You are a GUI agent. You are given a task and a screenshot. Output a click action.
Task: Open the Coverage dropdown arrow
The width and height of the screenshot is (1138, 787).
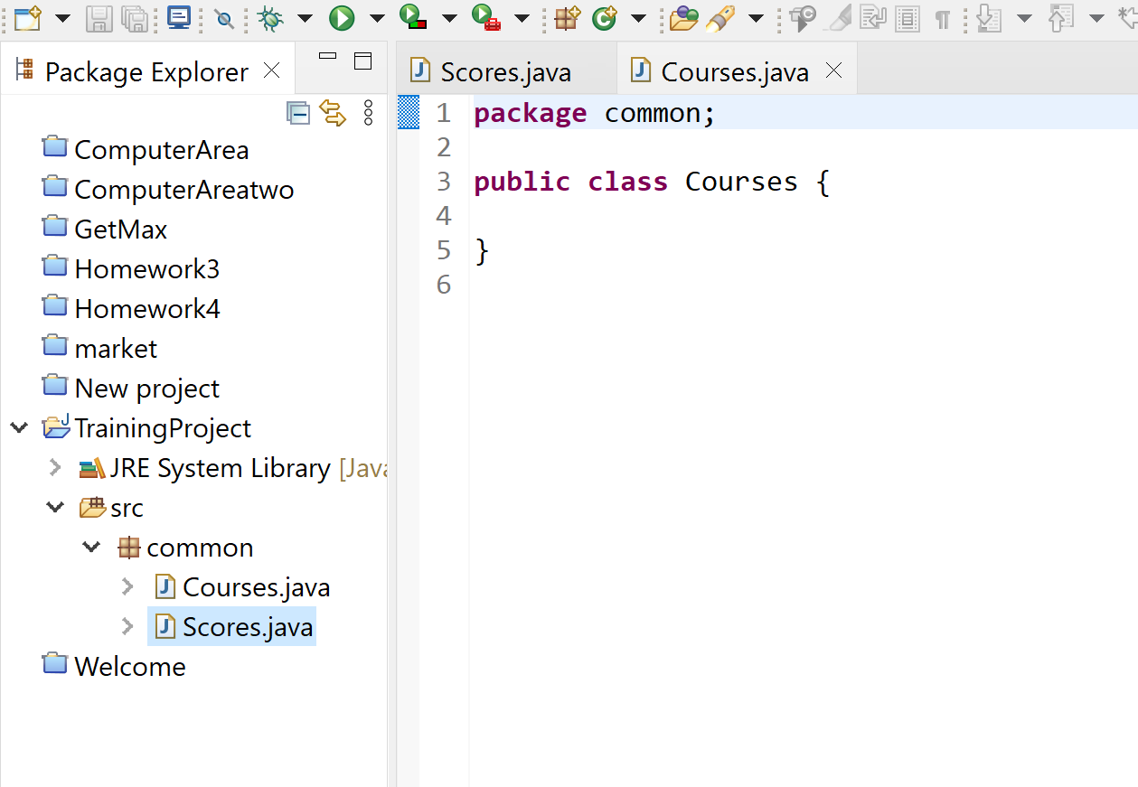pos(449,18)
